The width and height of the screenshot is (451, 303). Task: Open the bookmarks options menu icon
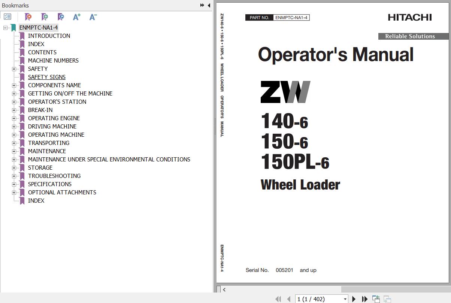tap(7, 17)
